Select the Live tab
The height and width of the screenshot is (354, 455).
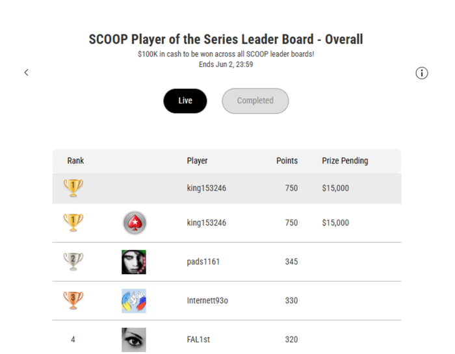coord(185,101)
